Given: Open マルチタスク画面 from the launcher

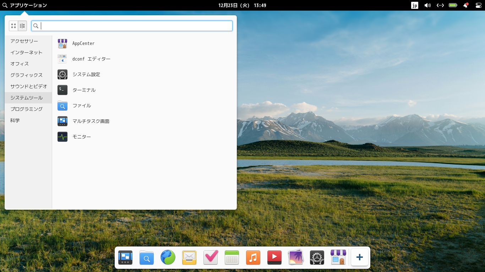Looking at the screenshot, I should 91,121.
